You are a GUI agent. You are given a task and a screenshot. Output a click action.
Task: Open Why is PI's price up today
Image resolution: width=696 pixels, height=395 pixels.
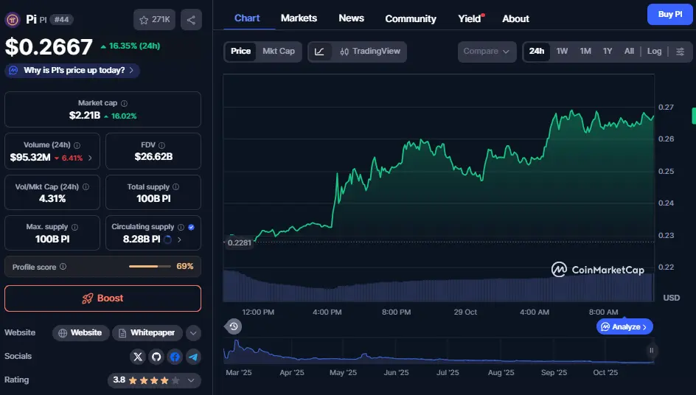(x=72, y=71)
